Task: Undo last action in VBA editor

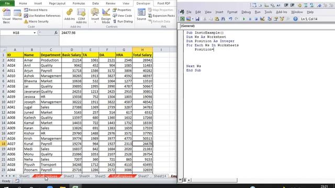Action: 230,19
